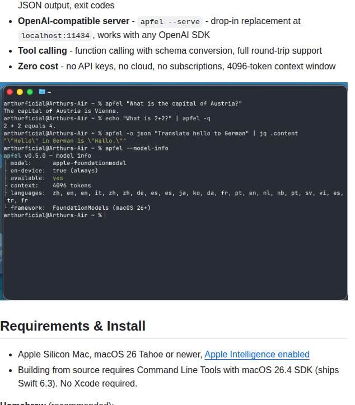This screenshot has width=355, height=405.
Task: Click the 'localhost:11434' inline code
Action: pos(55,36)
